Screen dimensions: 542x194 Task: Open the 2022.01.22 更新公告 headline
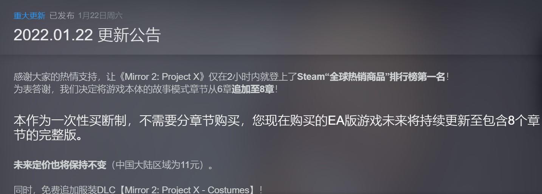coord(87,35)
